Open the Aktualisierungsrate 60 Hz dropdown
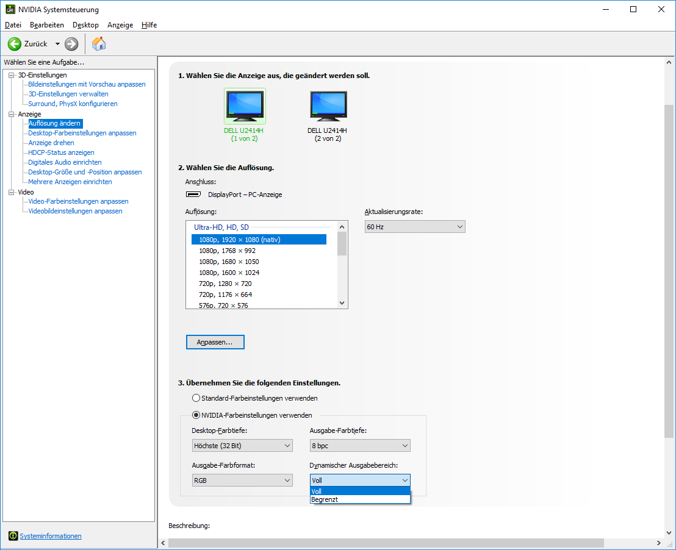This screenshot has height=550, width=676. click(415, 227)
